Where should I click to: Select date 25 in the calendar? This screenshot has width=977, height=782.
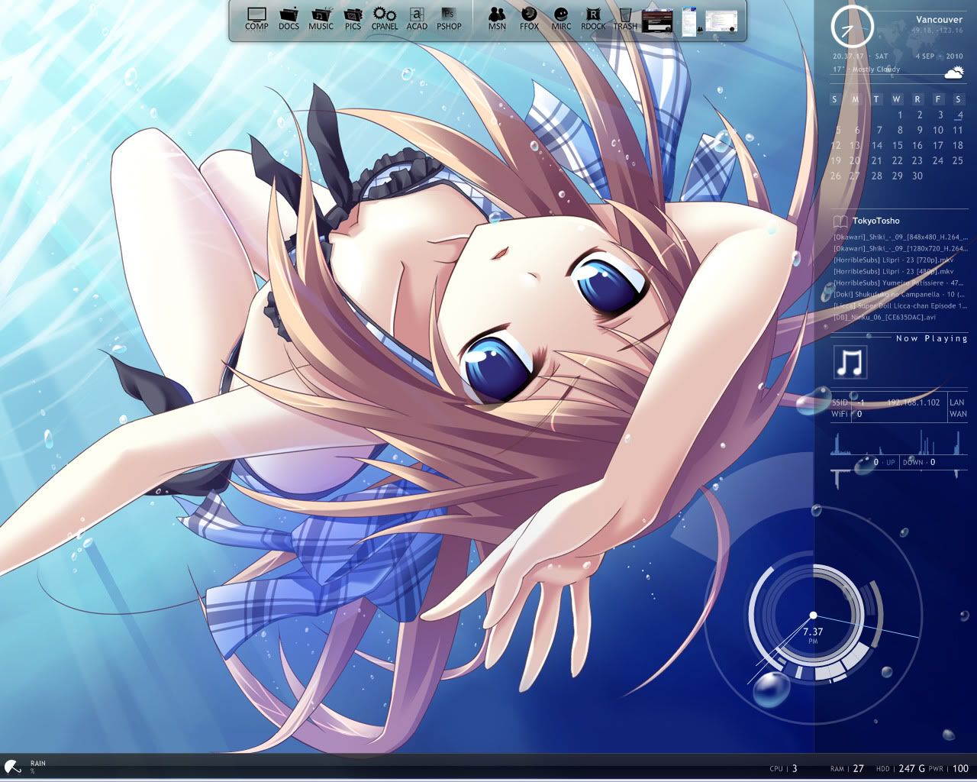pos(958,160)
